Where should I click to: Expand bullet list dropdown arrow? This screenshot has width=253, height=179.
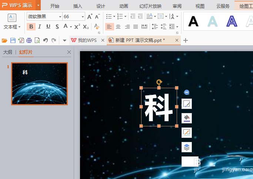pyautogui.click(x=114, y=16)
